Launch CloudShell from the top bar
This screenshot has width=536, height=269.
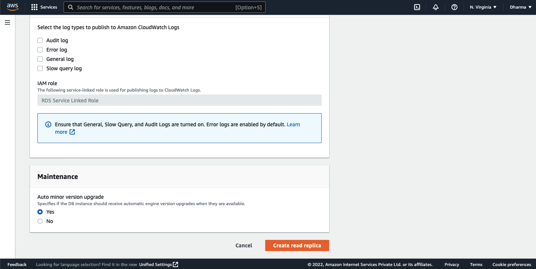click(417, 7)
